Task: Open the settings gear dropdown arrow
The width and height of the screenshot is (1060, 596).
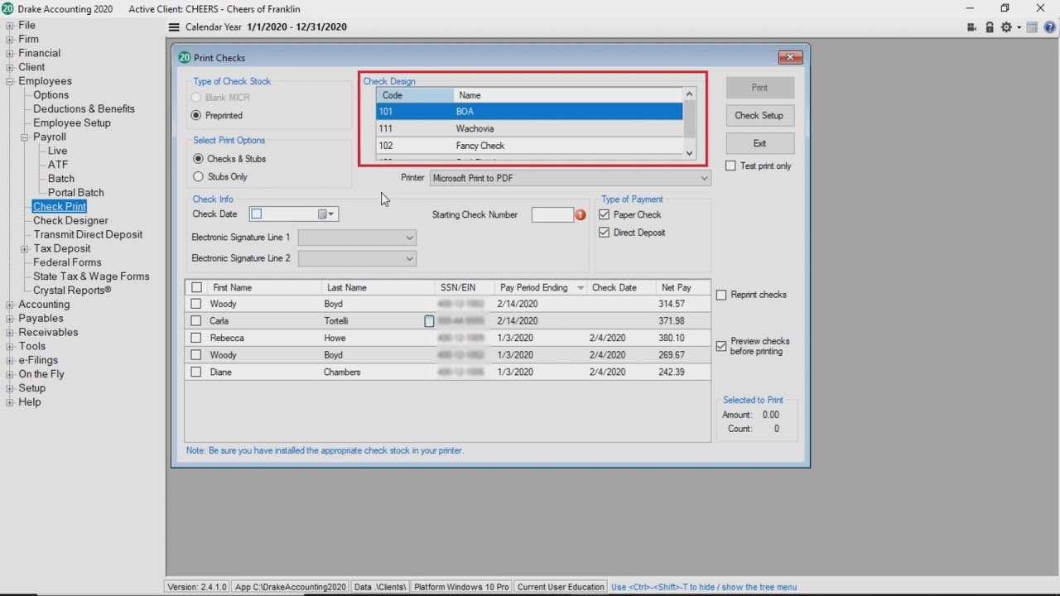Action: pyautogui.click(x=1019, y=28)
